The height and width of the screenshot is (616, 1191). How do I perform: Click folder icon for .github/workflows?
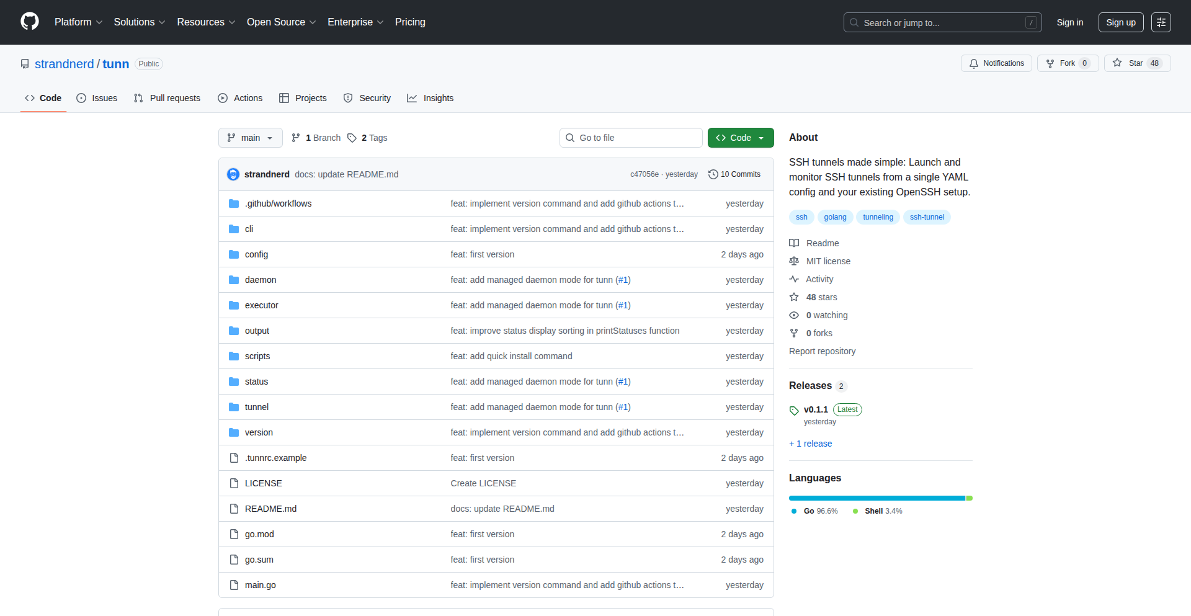point(234,203)
